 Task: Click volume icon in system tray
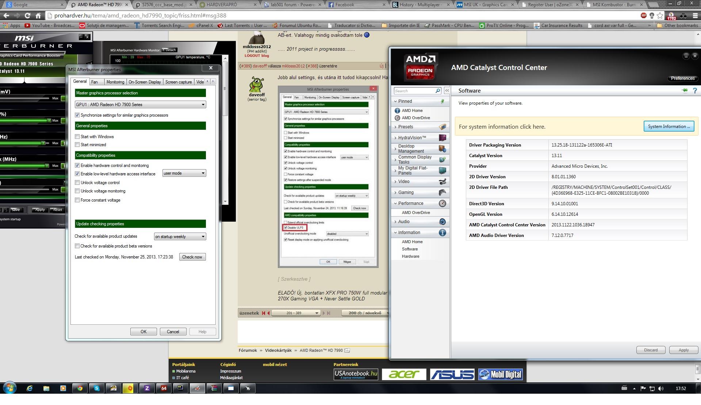(x=660, y=389)
